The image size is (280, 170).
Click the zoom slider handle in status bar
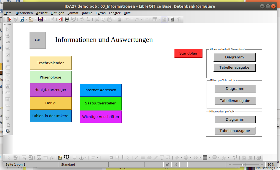point(242,165)
